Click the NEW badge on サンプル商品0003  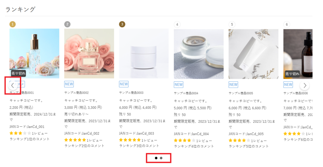pos(124,84)
